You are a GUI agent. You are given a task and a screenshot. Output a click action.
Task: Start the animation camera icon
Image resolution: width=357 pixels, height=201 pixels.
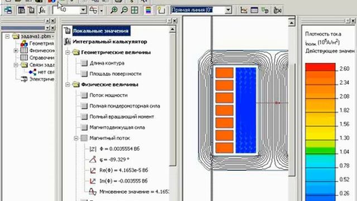[x=277, y=10]
